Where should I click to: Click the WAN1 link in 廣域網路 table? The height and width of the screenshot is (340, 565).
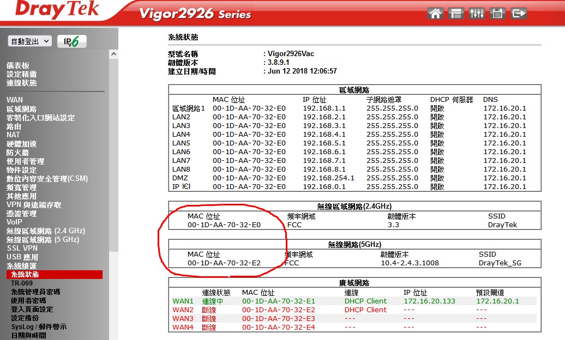coord(183,301)
